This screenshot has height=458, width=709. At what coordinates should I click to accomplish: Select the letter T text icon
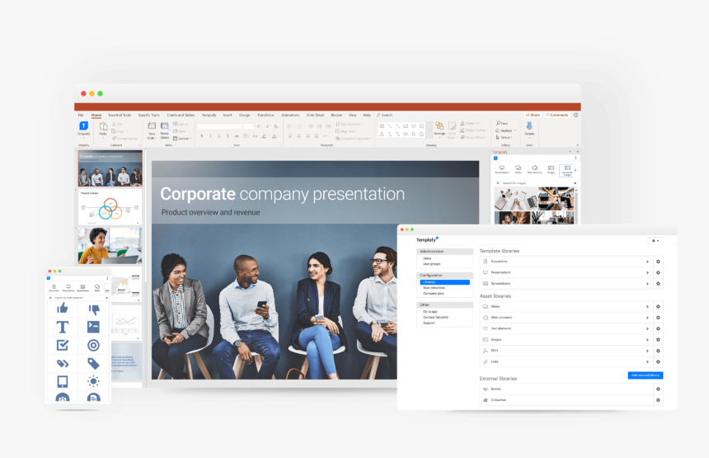(62, 327)
